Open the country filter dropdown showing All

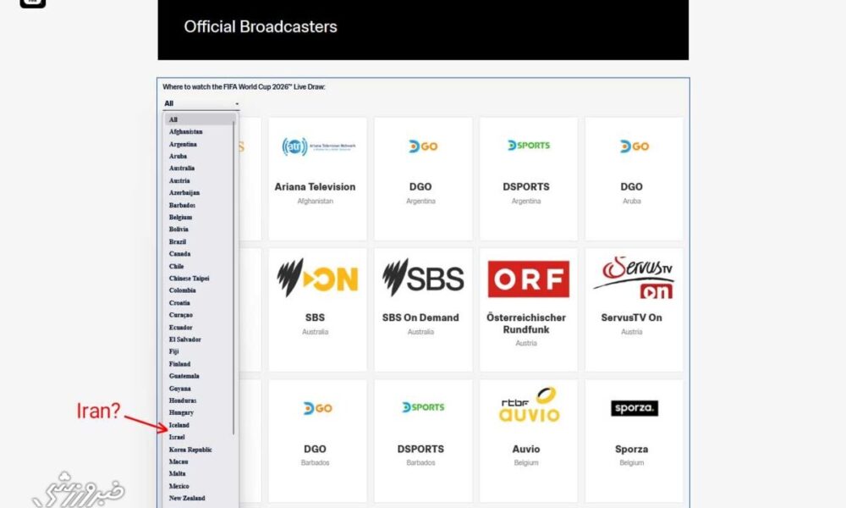coord(201,103)
